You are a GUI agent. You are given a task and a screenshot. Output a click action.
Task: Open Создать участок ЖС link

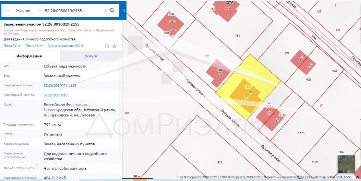(65, 46)
